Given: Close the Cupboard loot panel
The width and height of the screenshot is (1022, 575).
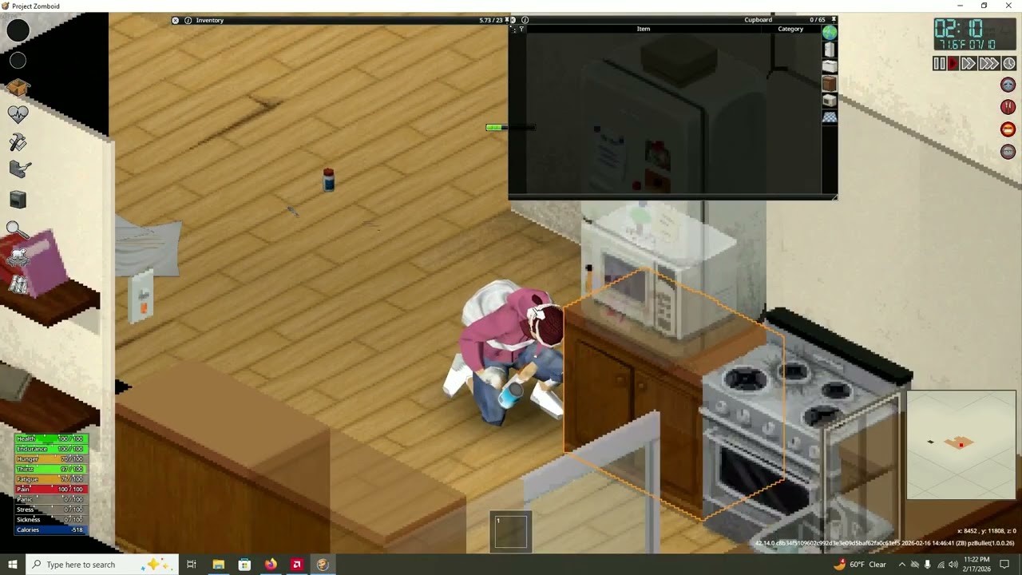Looking at the screenshot, I should 513,20.
